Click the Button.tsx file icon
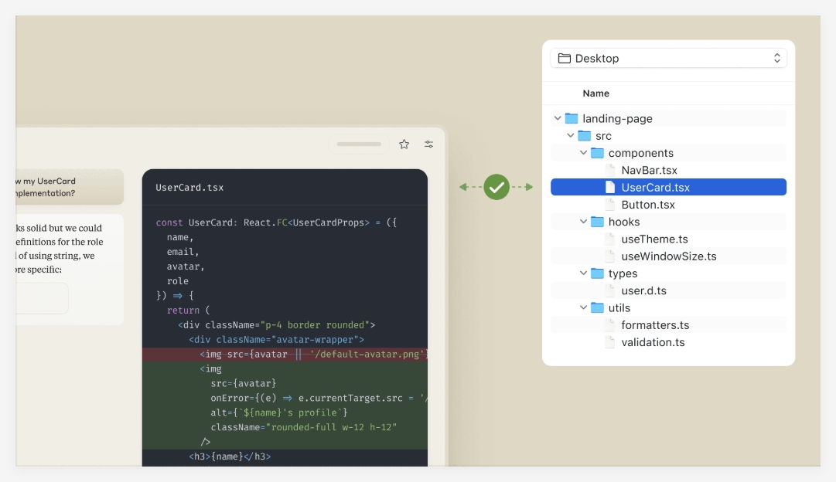The image size is (836, 482). pos(609,204)
